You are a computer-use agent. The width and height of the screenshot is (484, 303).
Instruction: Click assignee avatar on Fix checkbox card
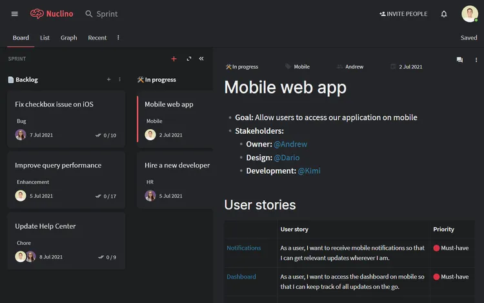tap(21, 135)
